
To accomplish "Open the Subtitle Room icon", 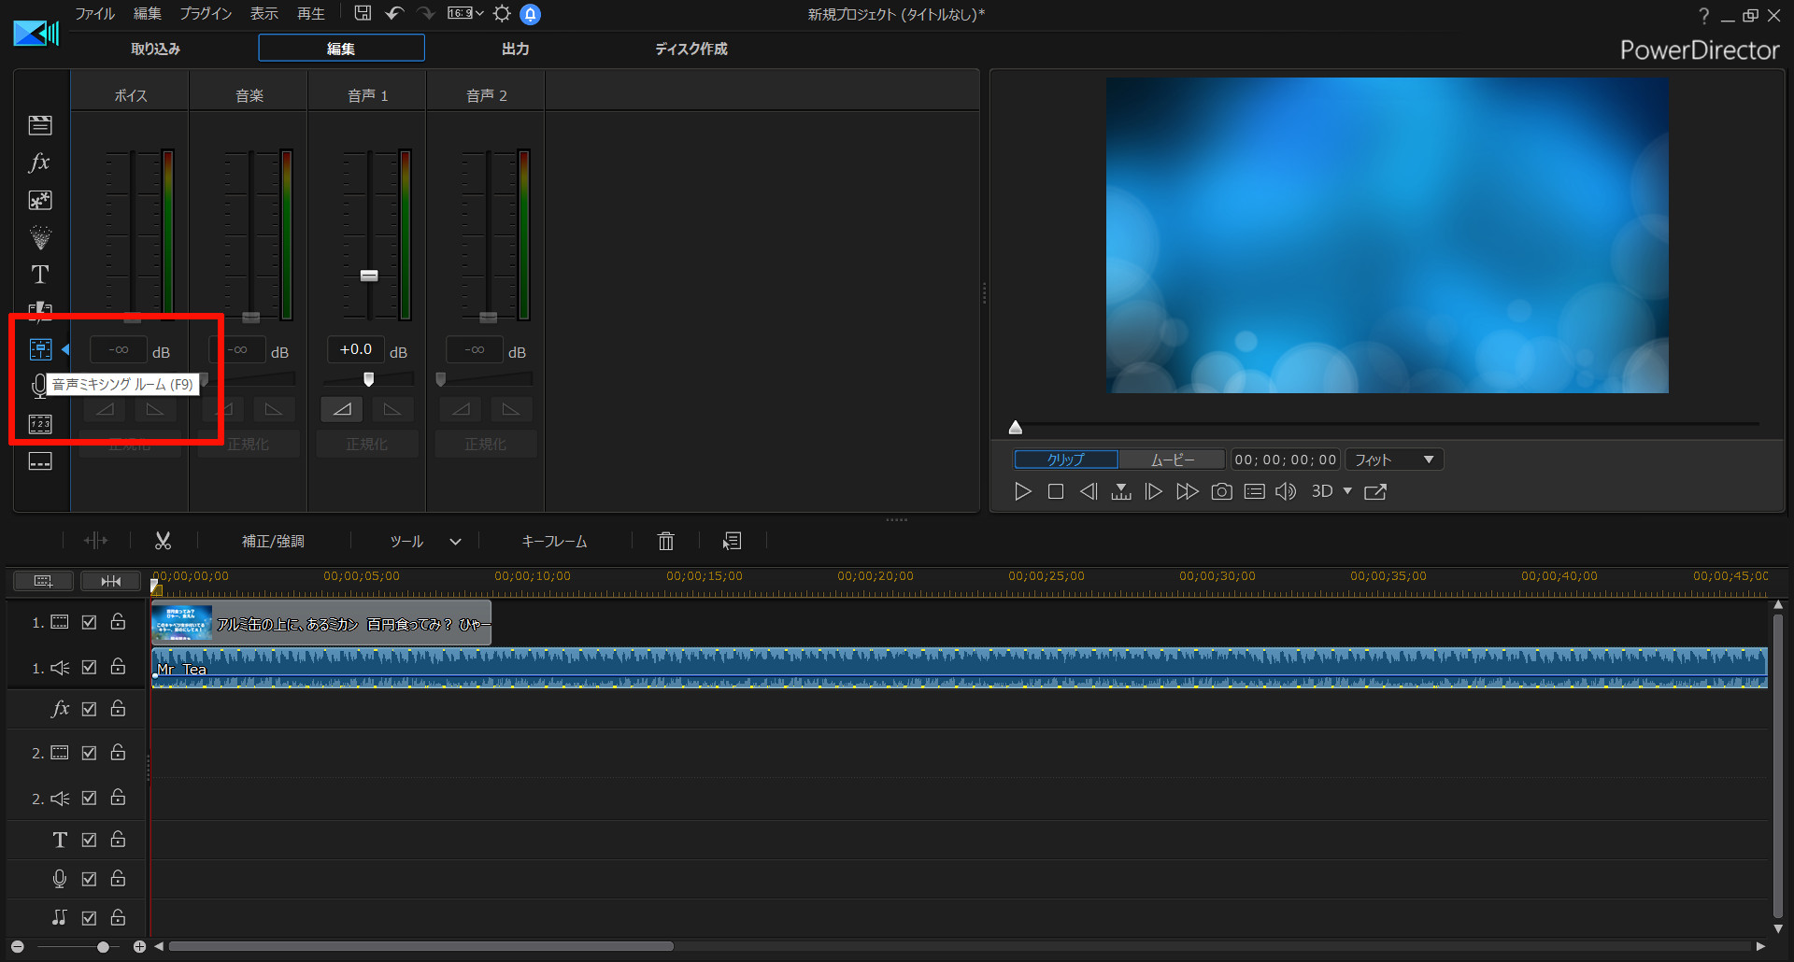I will (40, 461).
